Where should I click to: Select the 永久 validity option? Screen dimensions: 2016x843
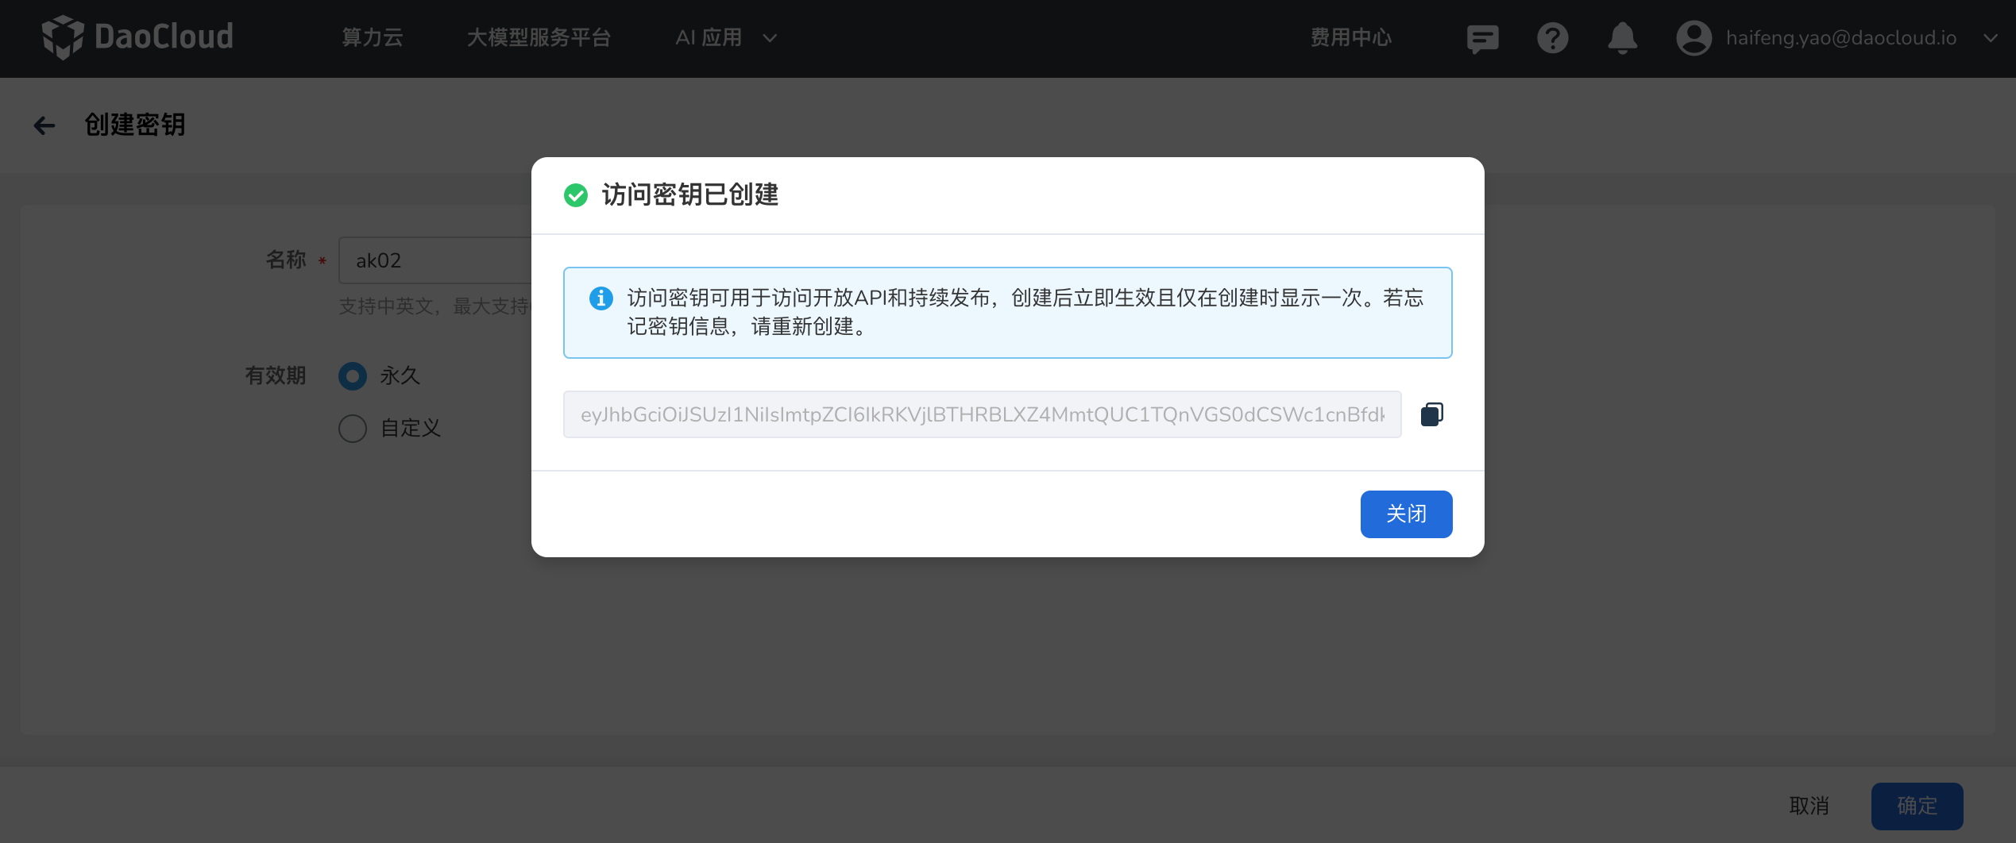pos(353,376)
